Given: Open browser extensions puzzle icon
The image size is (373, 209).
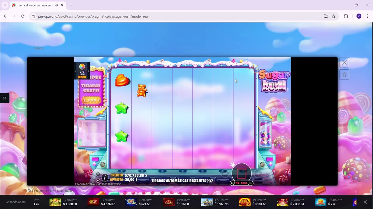Looking at the screenshot, I should (x=346, y=16).
